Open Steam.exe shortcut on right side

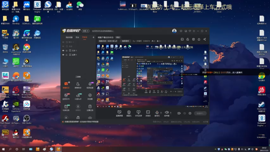[262, 107]
